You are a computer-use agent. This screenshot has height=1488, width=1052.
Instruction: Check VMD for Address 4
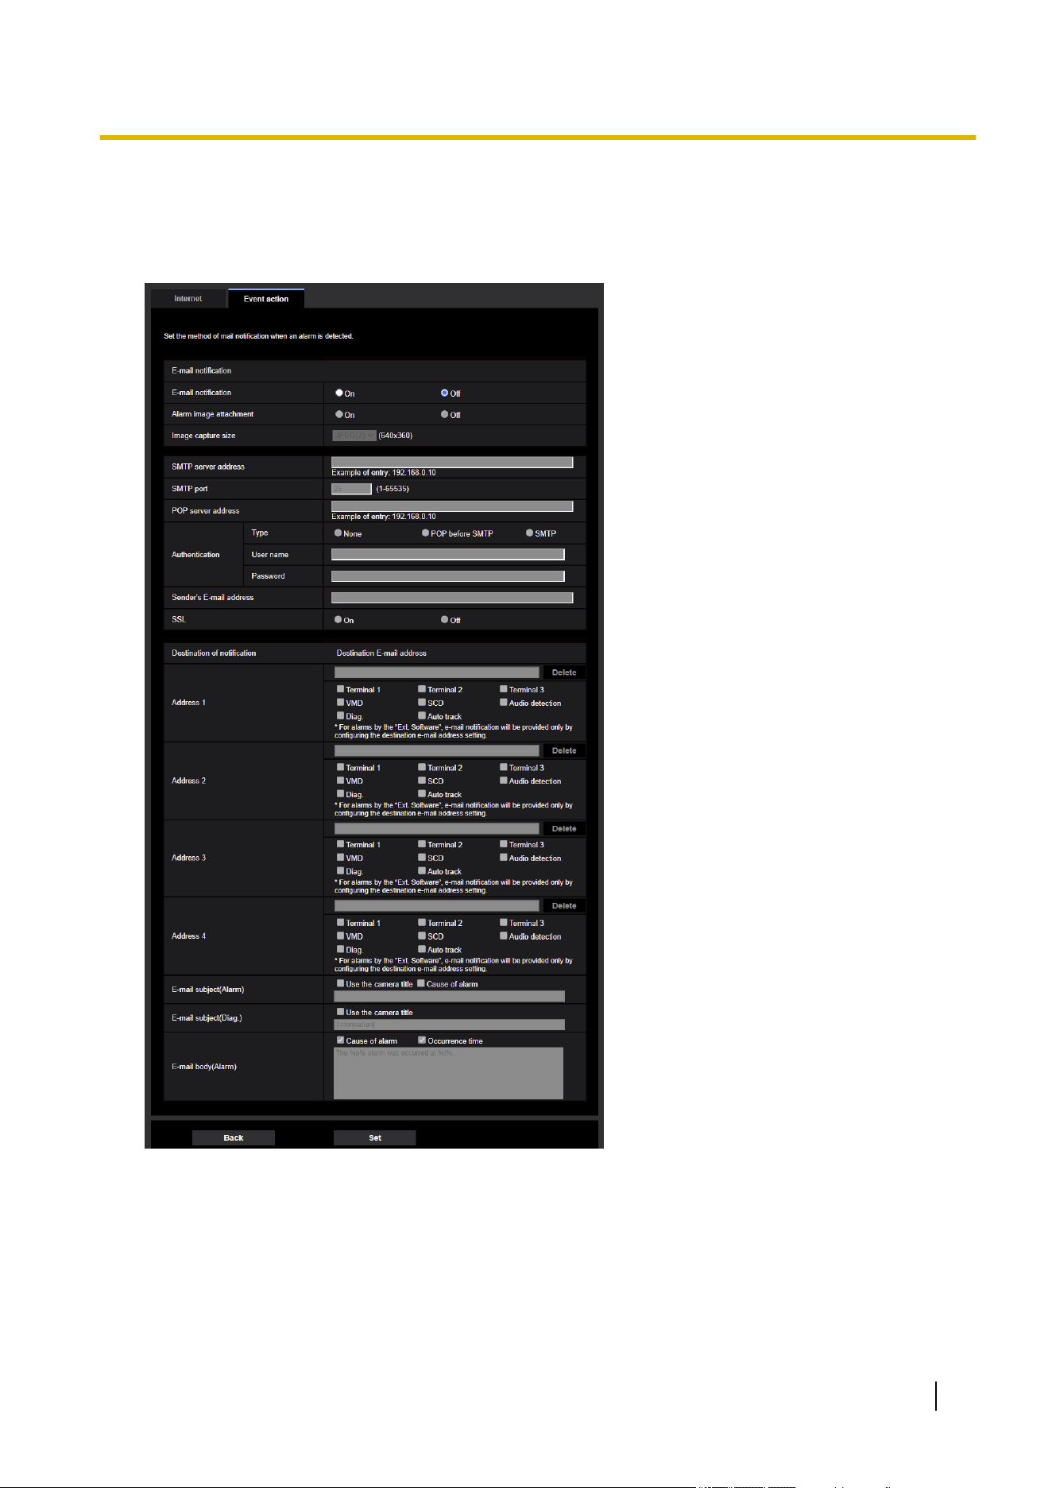340,936
